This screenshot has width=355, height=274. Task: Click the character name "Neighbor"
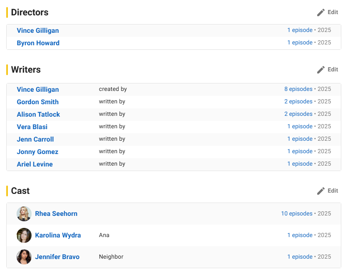111,257
